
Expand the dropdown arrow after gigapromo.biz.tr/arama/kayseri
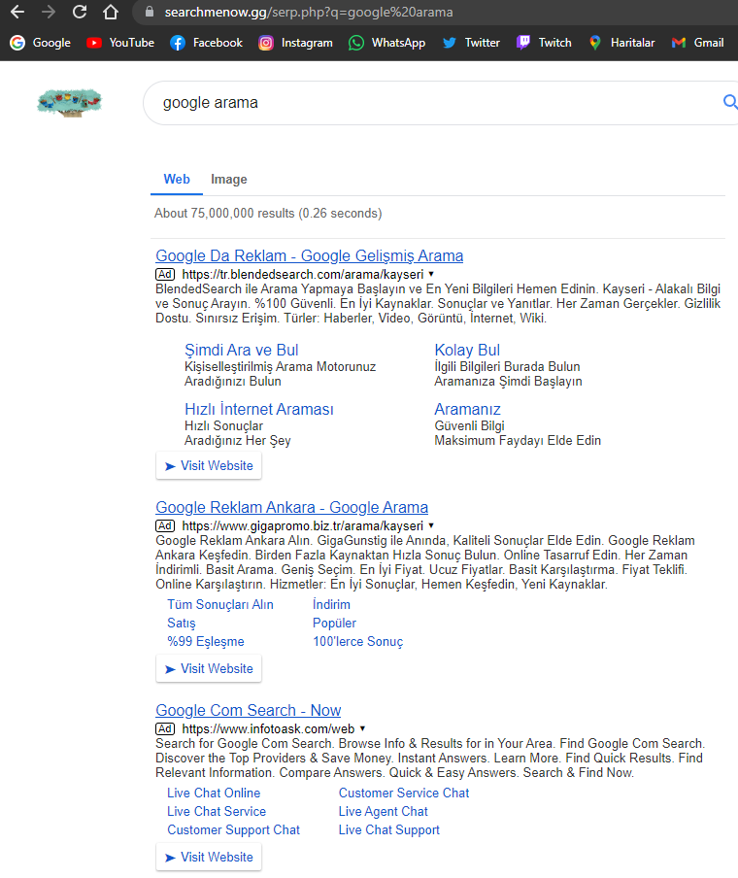[431, 525]
